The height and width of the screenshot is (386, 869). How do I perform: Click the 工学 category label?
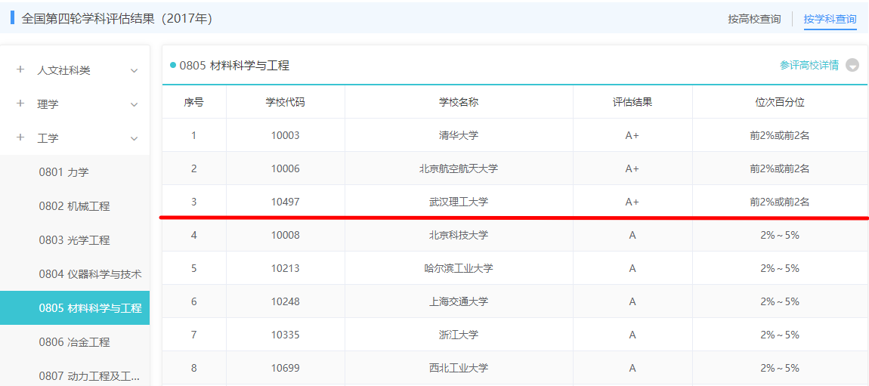(x=48, y=138)
